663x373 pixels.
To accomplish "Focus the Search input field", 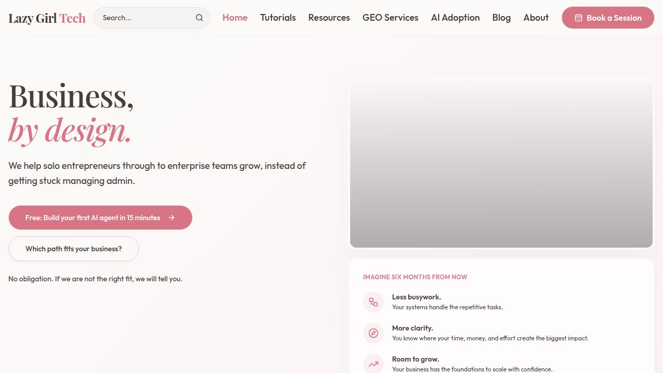I will coord(152,18).
